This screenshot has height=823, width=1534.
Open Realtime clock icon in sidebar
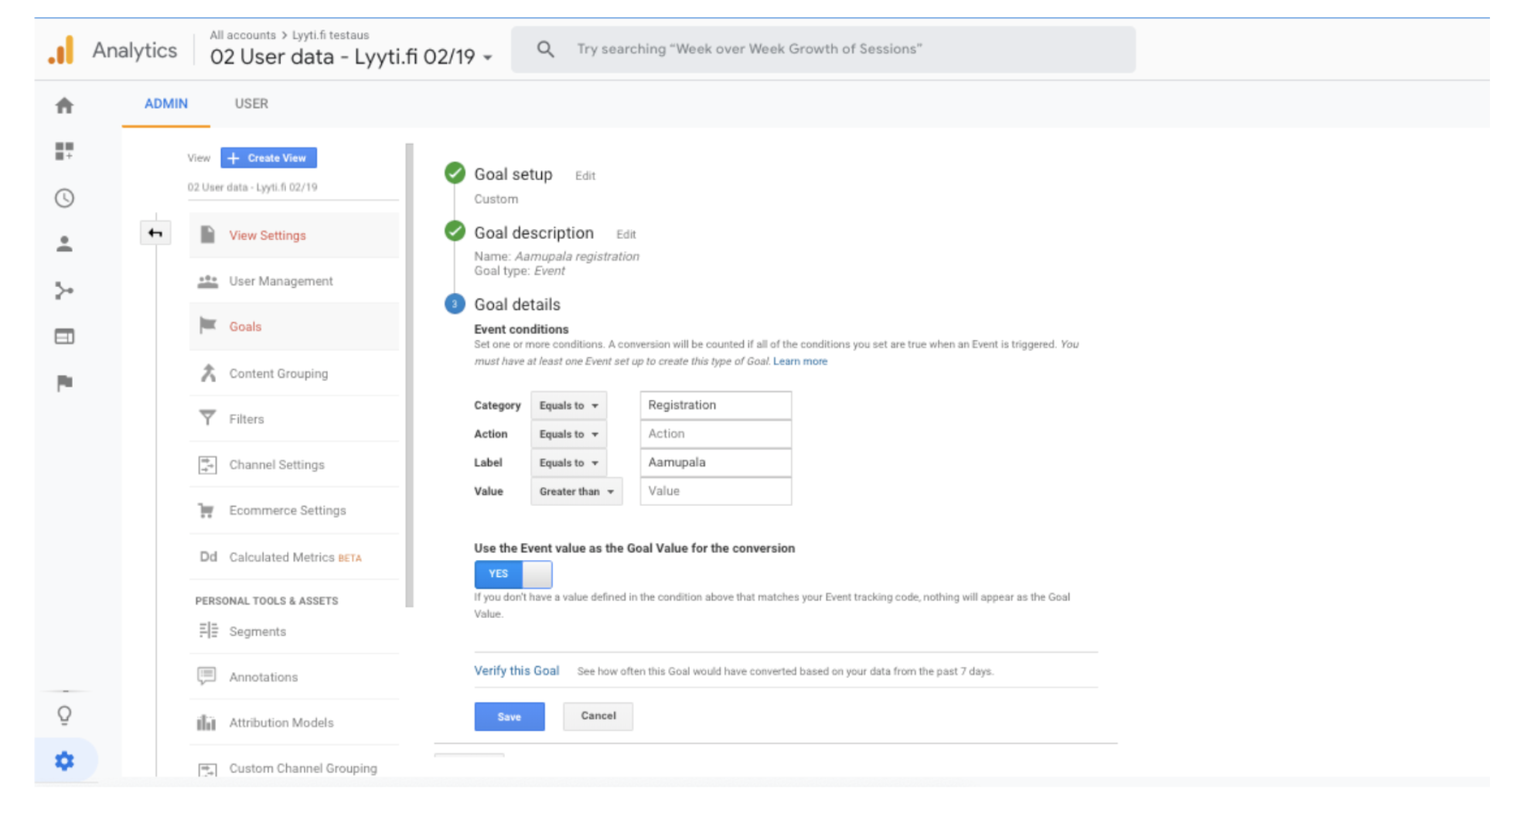[x=65, y=198]
